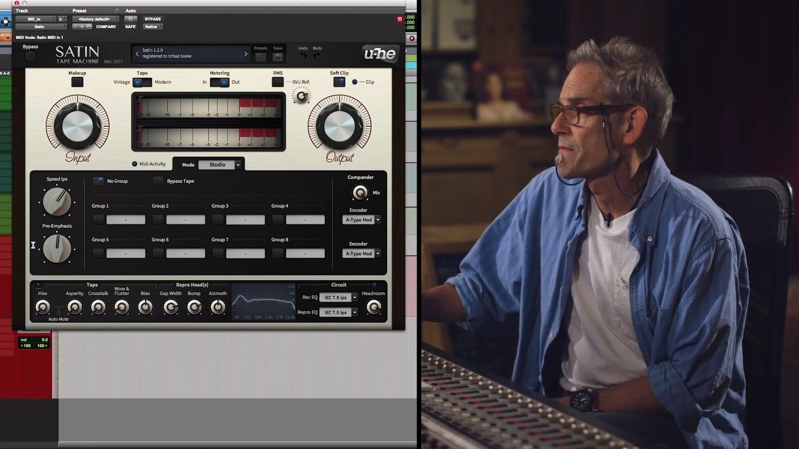The image size is (799, 449).
Task: Open the Repro EQ IEC 7.5 ips dropdown
Action: point(338,312)
